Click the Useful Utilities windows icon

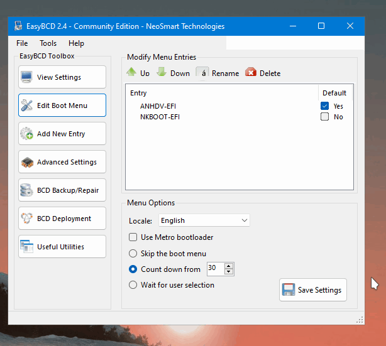(x=26, y=246)
